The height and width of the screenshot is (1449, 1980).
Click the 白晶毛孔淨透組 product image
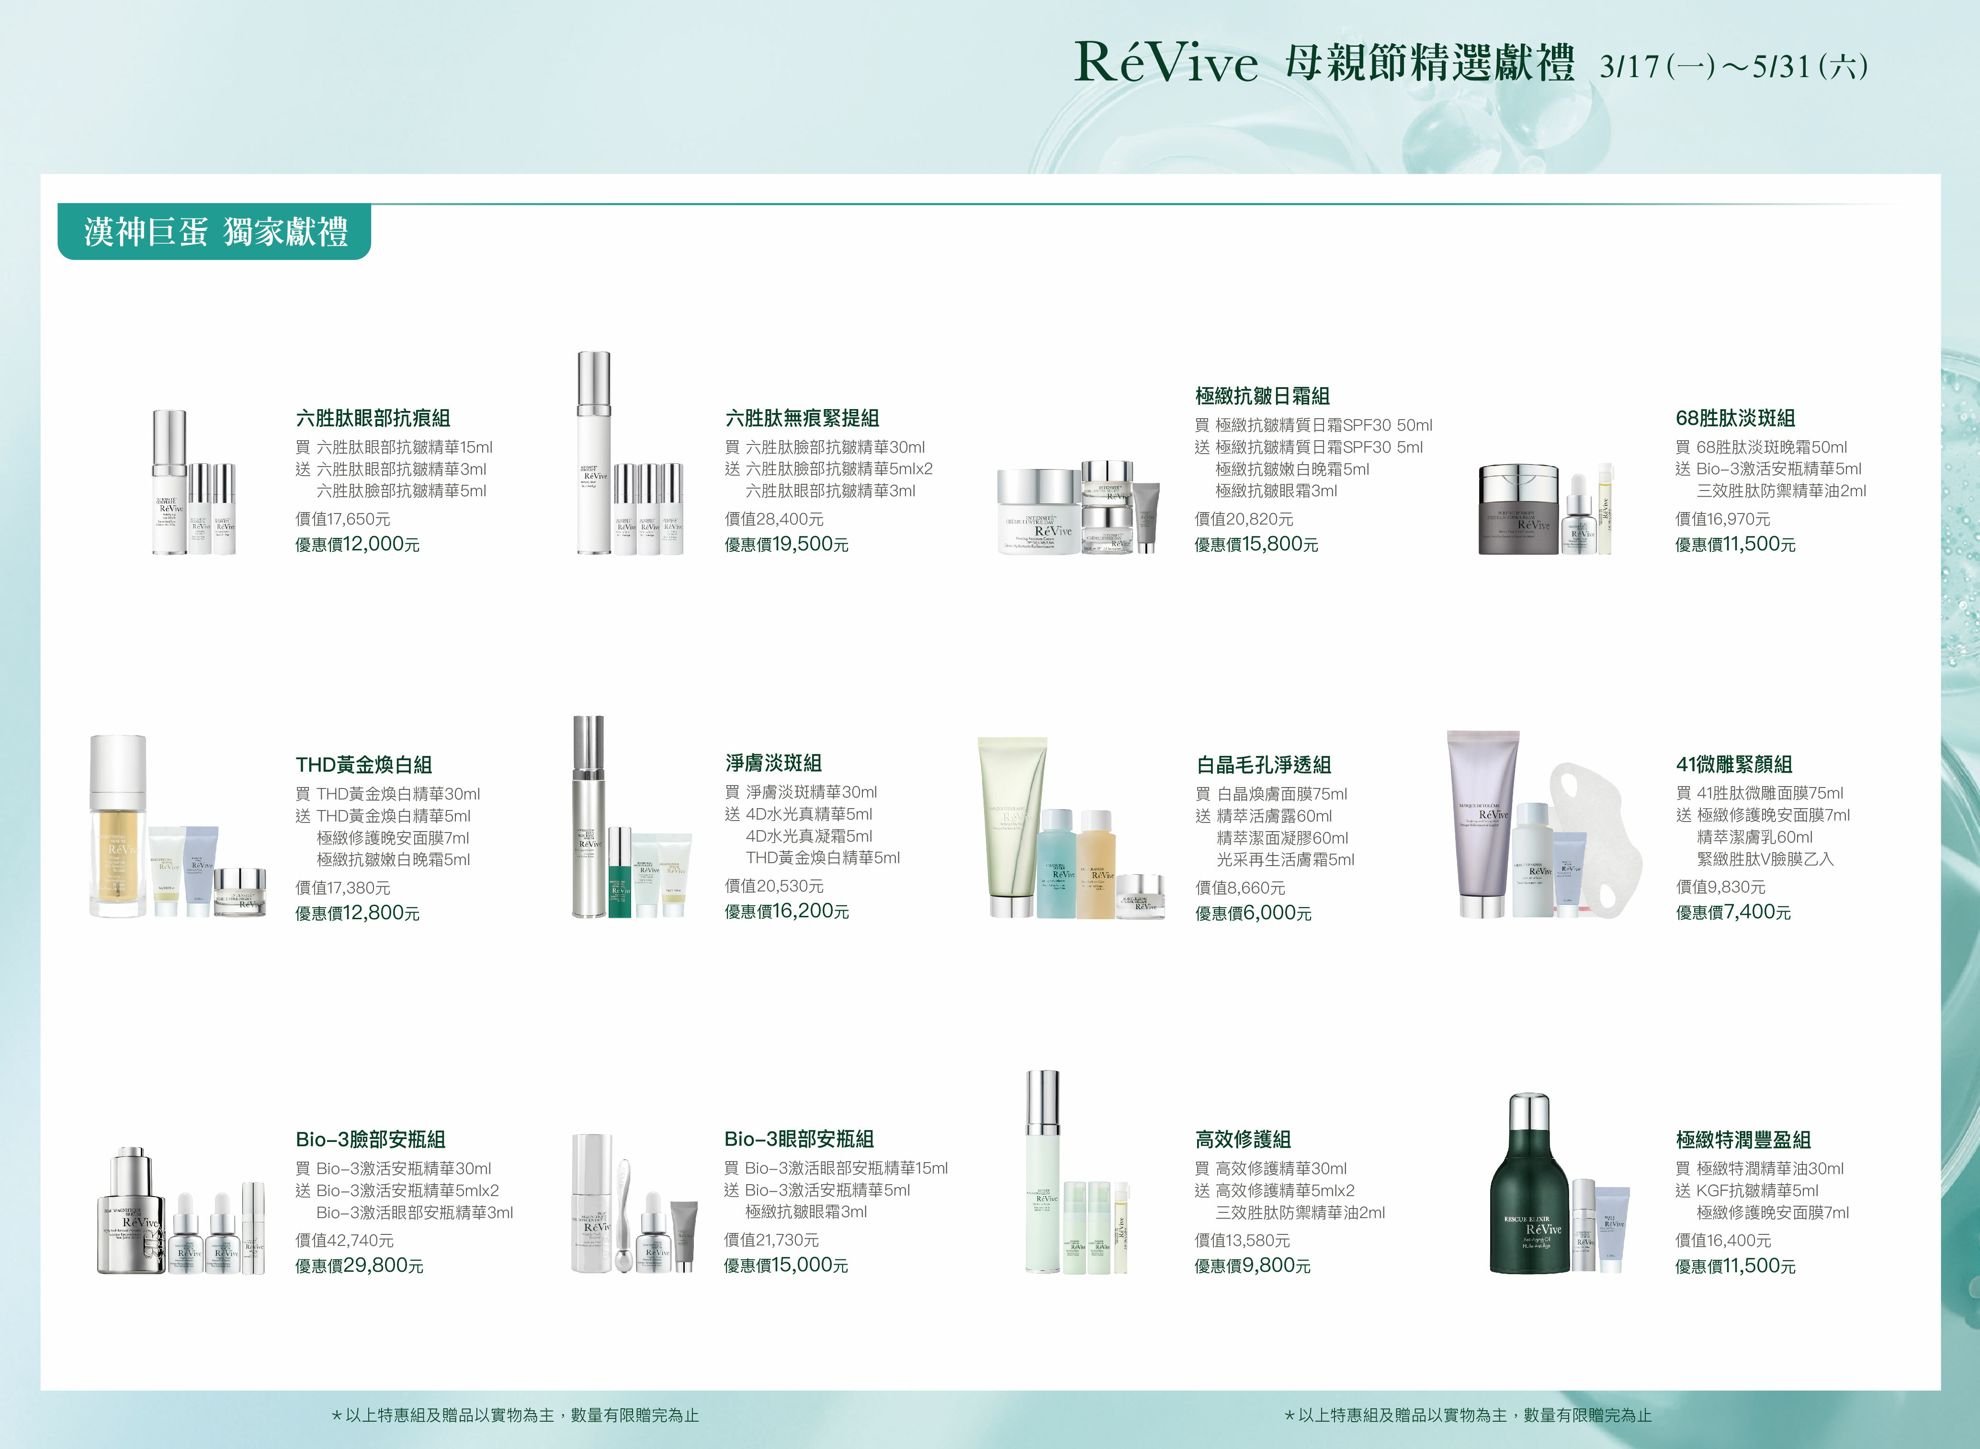pos(1072,828)
